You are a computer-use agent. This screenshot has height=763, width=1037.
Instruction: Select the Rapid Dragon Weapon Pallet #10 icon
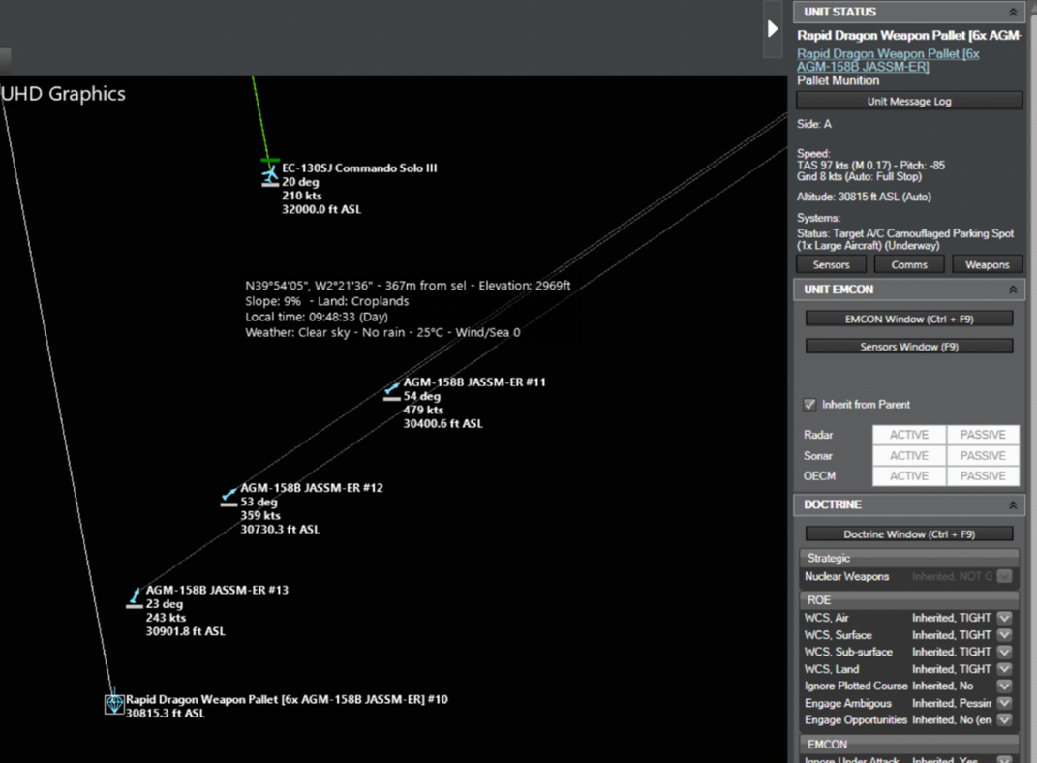114,704
